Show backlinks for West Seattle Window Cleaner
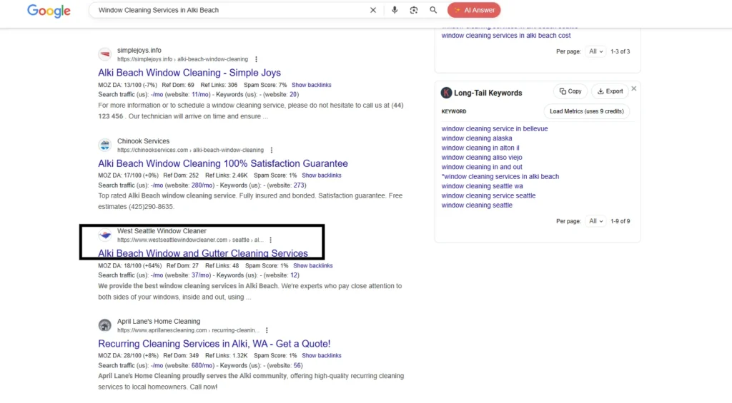The image size is (732, 403). coord(313,266)
